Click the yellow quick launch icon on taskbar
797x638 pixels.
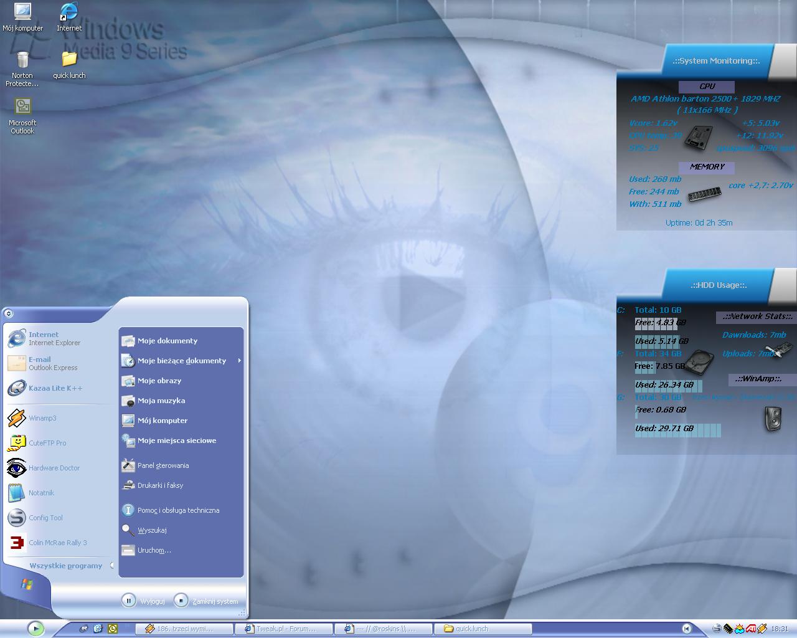113,629
